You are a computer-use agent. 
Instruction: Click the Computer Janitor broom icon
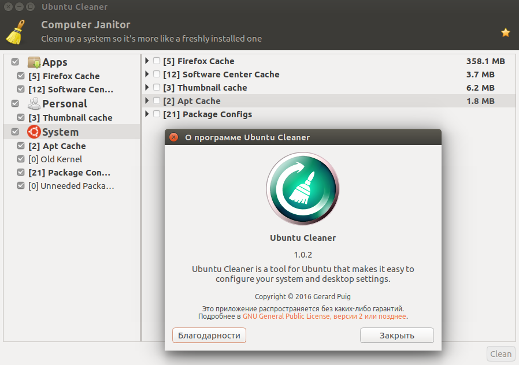tap(16, 32)
